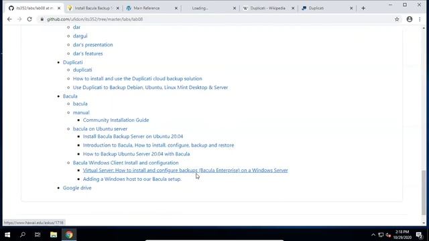Go forward in browser history
This screenshot has height=241, width=429.
[19, 19]
